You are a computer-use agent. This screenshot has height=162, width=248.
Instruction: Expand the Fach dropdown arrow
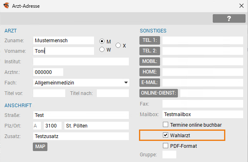tap(126, 82)
